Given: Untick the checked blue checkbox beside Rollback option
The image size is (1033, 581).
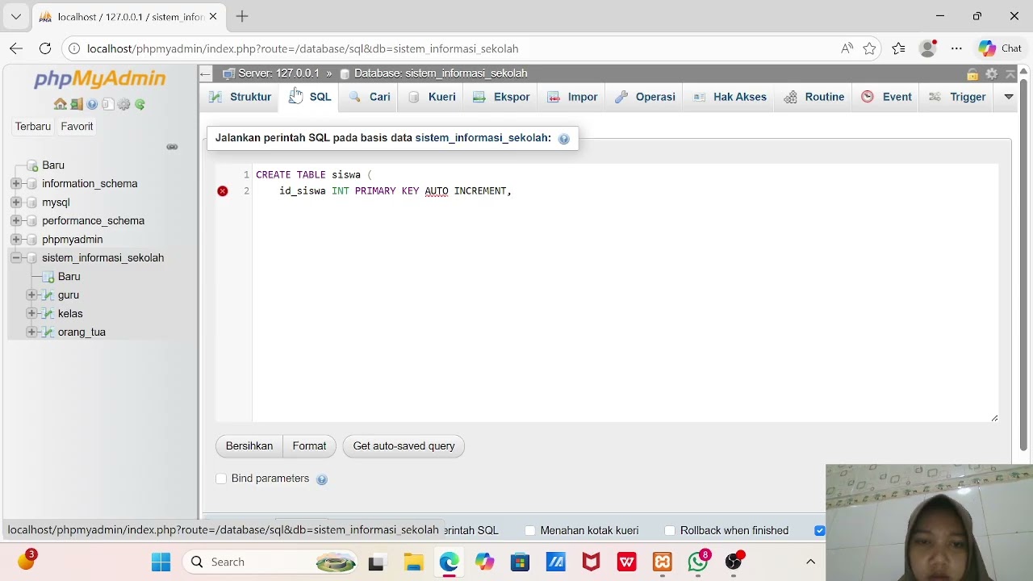Looking at the screenshot, I should click(x=820, y=530).
